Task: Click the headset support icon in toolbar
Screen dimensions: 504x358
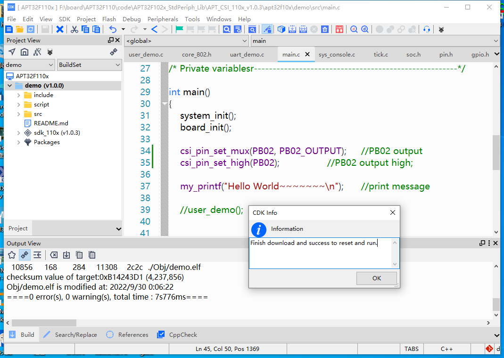Action: click(427, 29)
